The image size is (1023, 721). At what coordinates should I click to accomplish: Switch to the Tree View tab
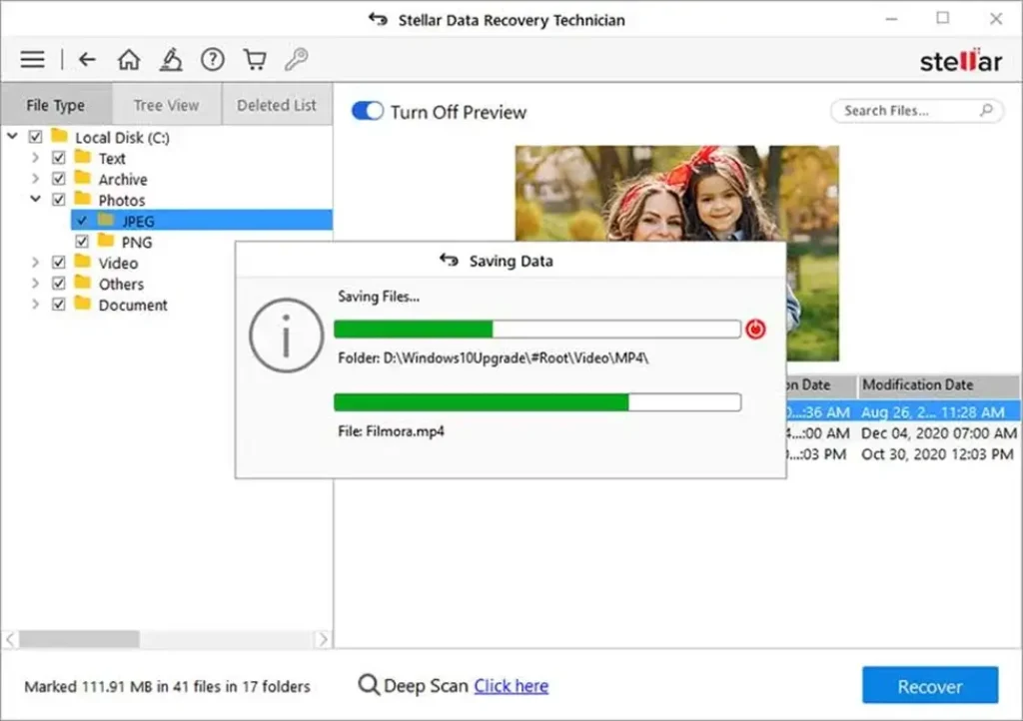(166, 104)
